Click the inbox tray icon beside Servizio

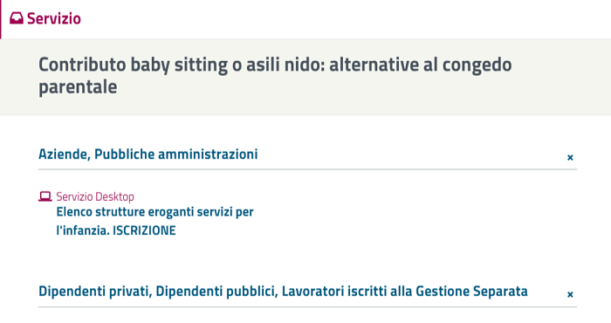17,18
